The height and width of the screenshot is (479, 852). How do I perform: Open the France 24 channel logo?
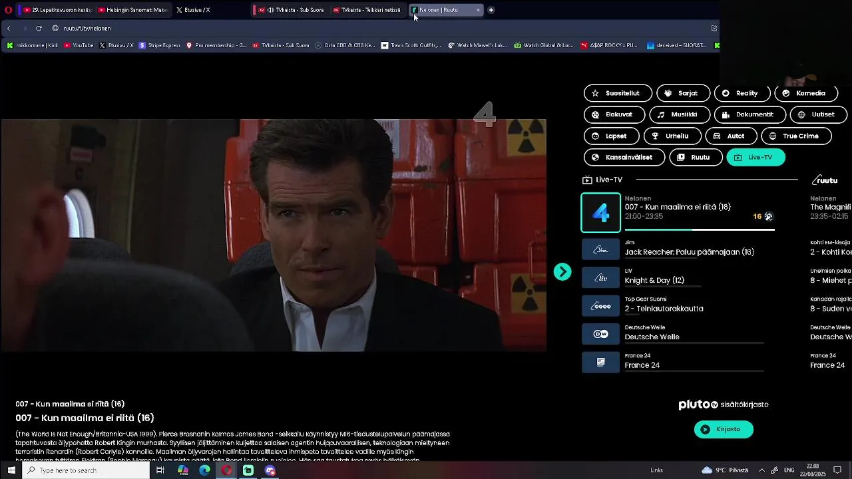601,362
